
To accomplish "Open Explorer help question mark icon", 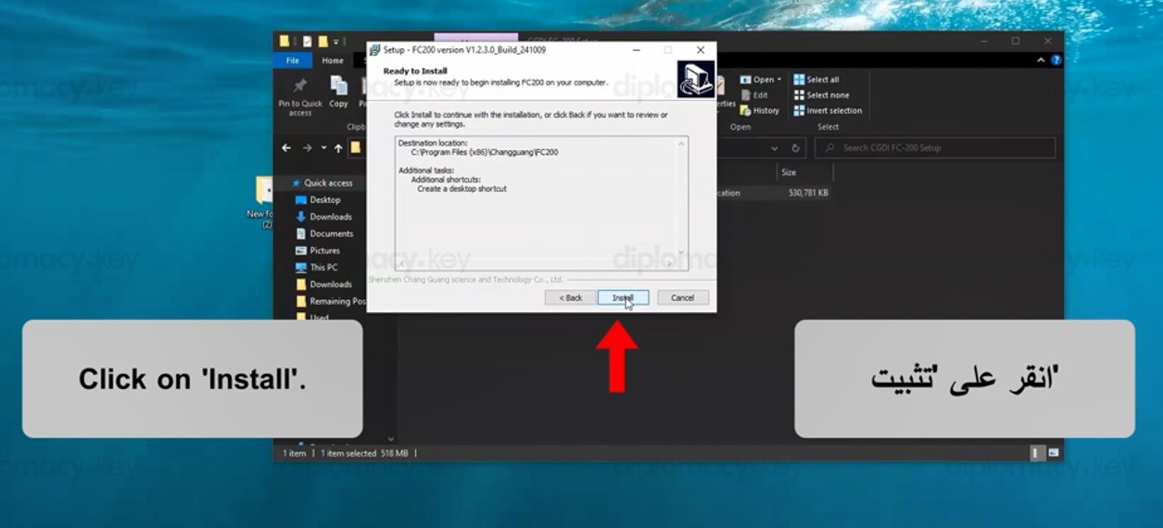I will 1056,60.
